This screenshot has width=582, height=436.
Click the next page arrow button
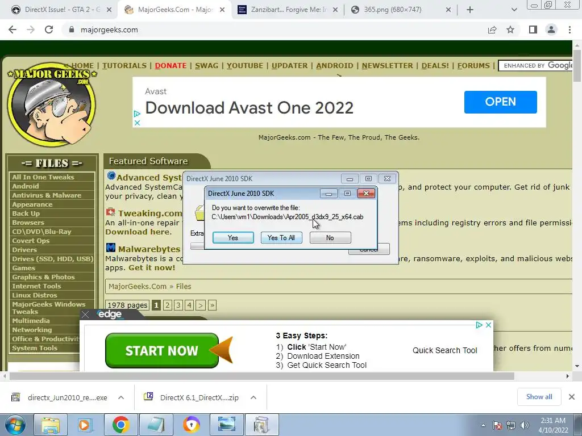(x=201, y=305)
